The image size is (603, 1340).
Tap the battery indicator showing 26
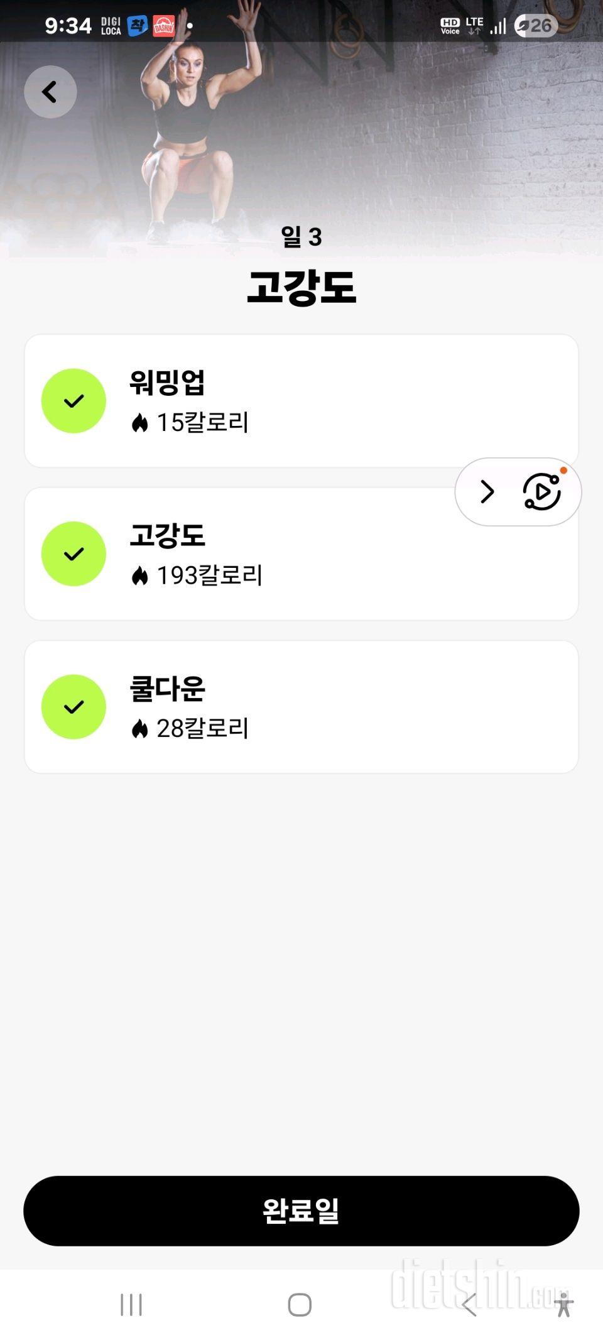tap(536, 26)
